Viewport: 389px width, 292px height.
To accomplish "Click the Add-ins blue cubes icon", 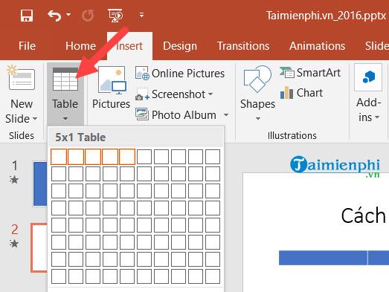I will point(368,77).
